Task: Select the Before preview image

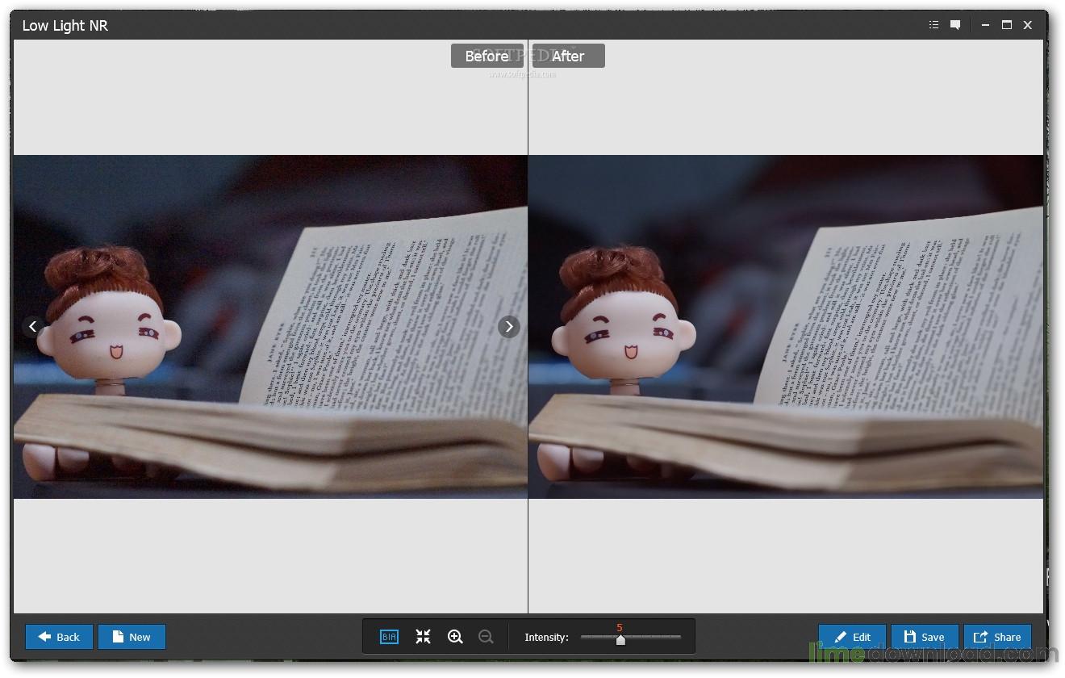Action: point(270,327)
